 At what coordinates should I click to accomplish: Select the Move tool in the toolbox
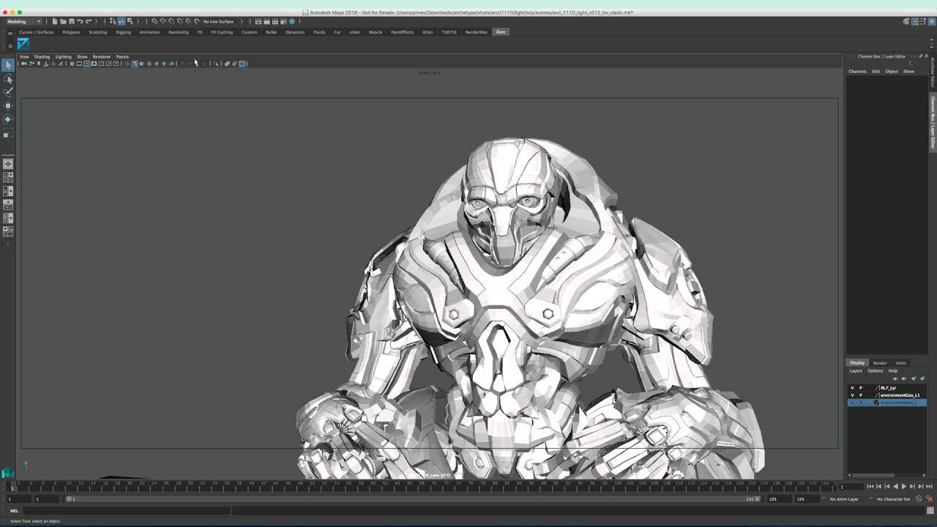point(8,105)
